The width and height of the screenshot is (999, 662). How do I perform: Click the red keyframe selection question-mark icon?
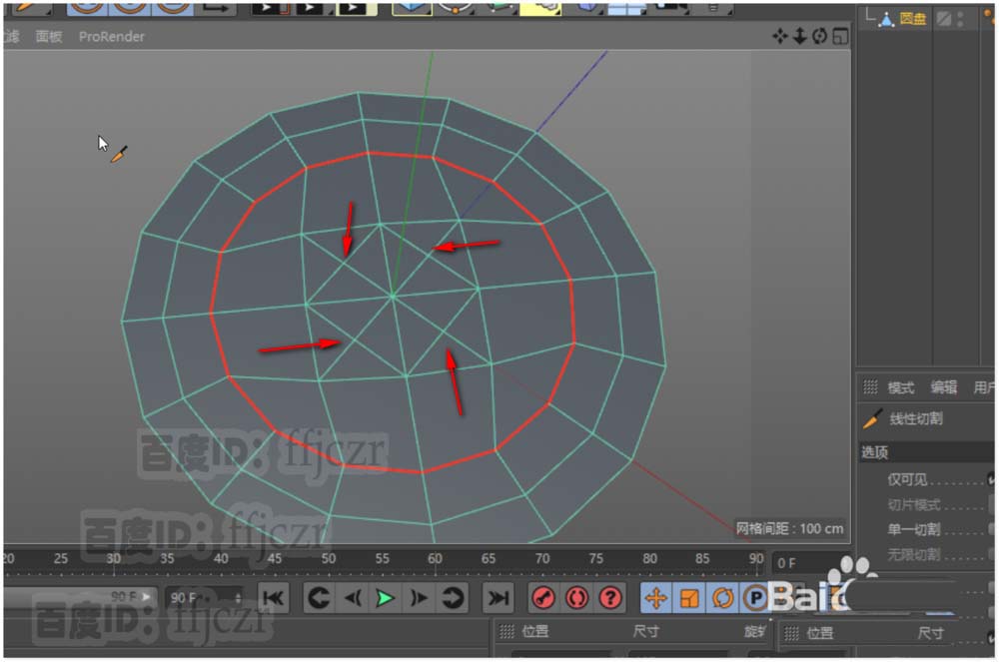click(x=609, y=598)
